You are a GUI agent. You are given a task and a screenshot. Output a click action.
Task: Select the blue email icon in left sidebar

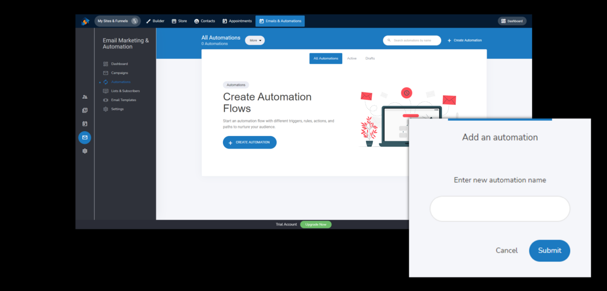pyautogui.click(x=84, y=137)
